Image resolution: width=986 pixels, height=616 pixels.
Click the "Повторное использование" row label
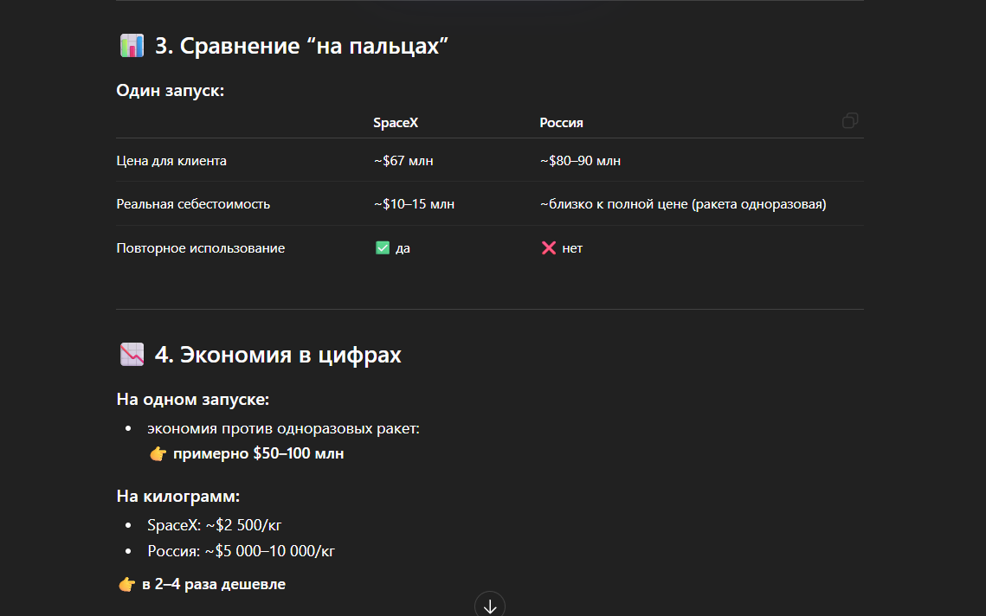(201, 248)
